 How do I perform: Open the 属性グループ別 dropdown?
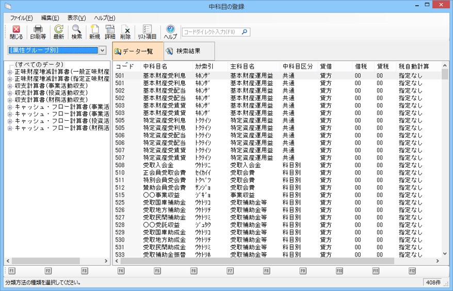coord(102,51)
